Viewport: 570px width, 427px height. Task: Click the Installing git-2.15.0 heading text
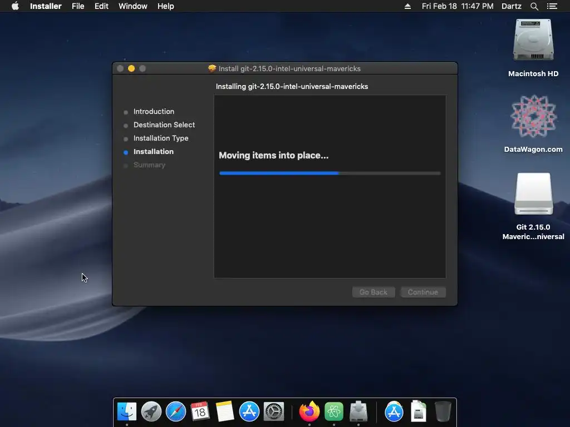[x=292, y=86]
